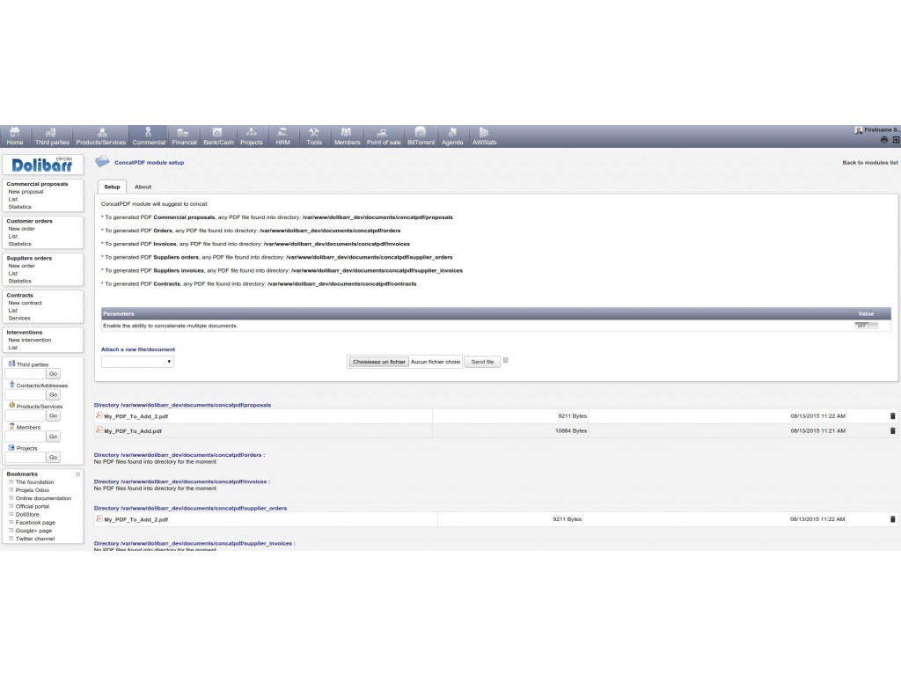The width and height of the screenshot is (901, 676).
Task: Open the BitTorrent module
Action: pyautogui.click(x=421, y=136)
